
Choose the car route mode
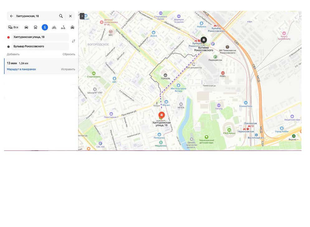click(x=26, y=27)
